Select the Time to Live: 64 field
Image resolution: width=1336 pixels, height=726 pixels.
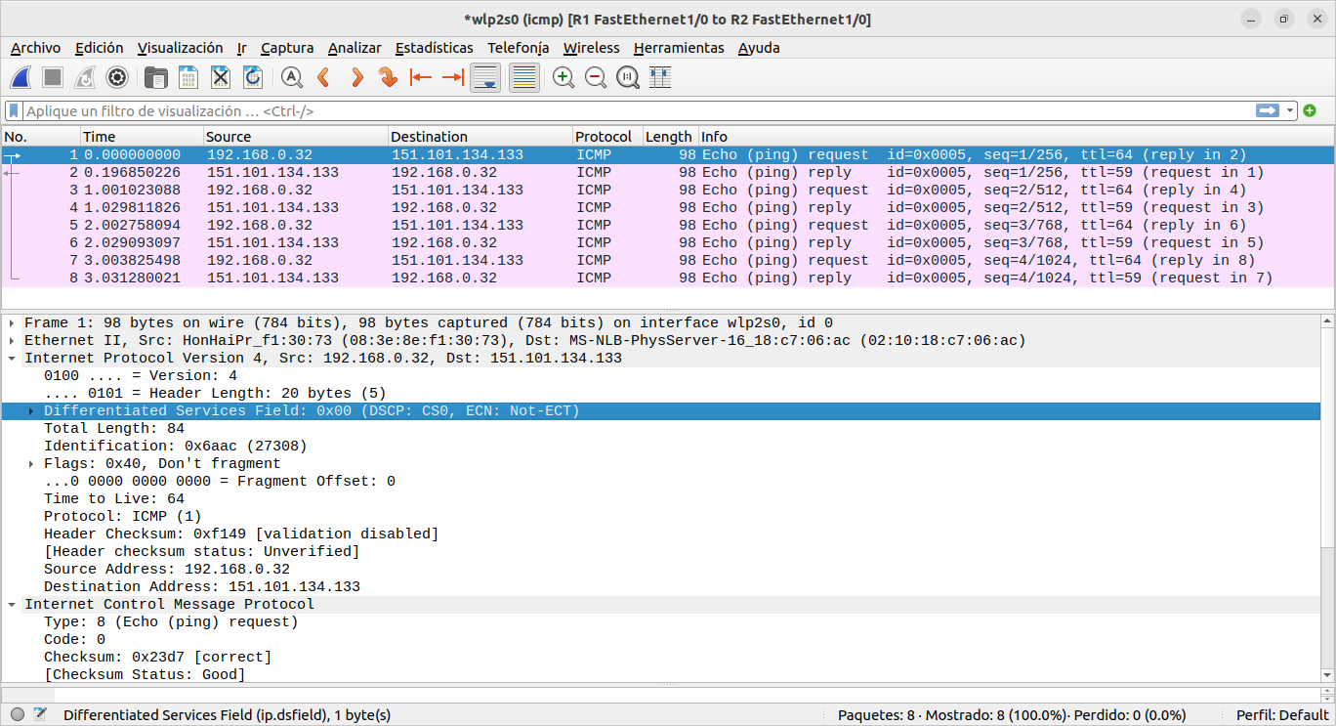[114, 498]
